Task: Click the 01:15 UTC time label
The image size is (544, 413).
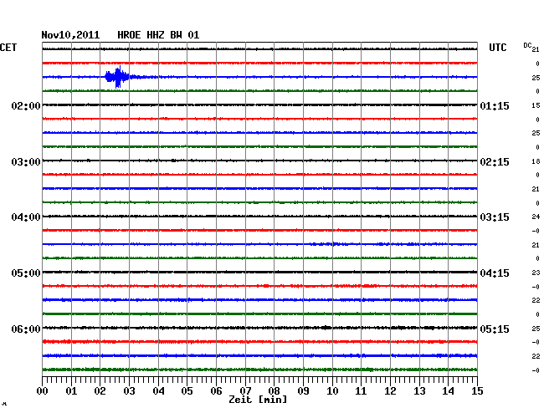Action: coord(495,106)
